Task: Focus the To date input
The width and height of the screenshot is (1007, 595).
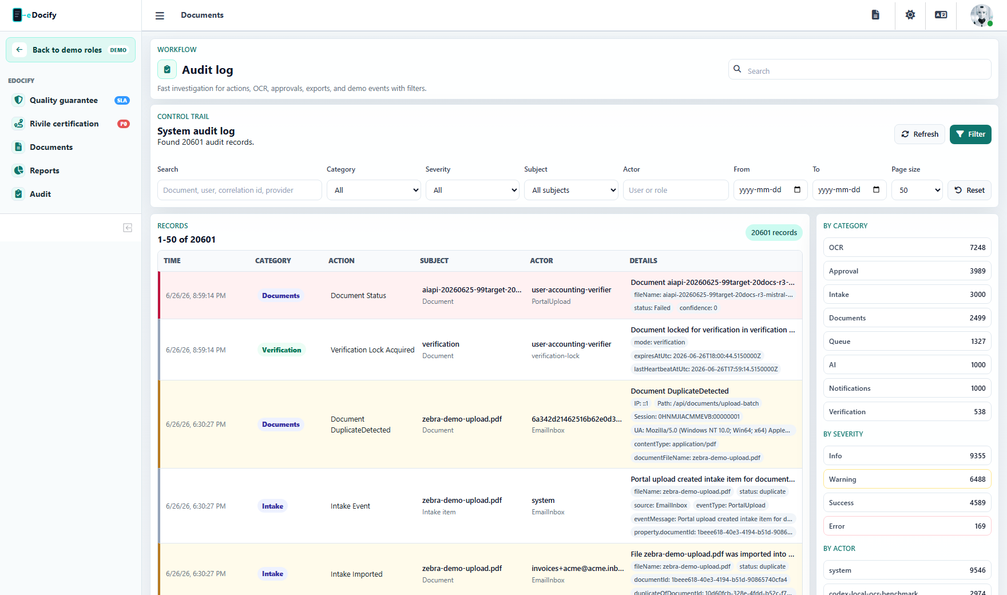Action: click(850, 191)
